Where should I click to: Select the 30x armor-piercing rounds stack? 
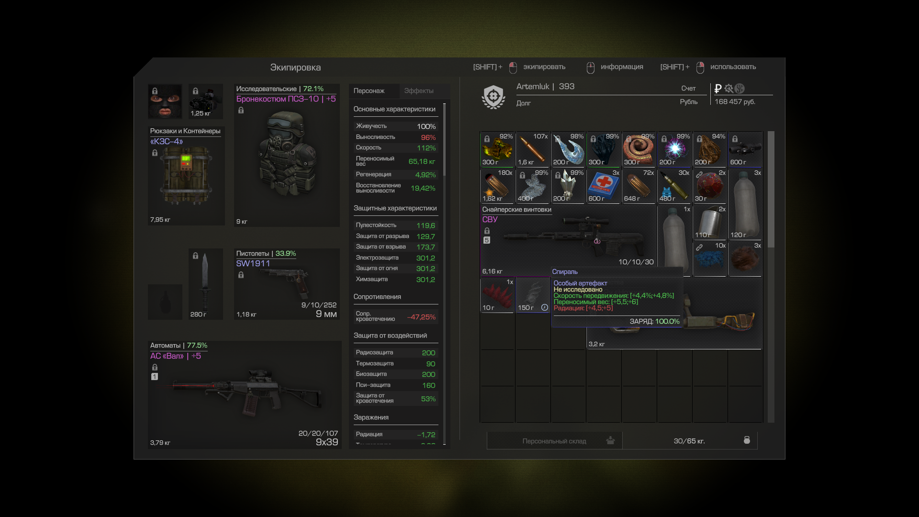coord(674,186)
